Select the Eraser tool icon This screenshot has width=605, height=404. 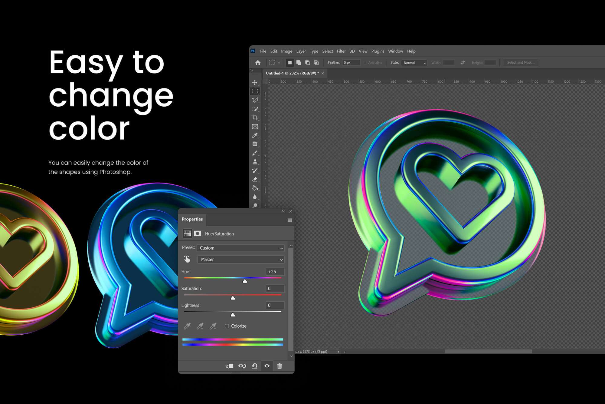tap(255, 179)
